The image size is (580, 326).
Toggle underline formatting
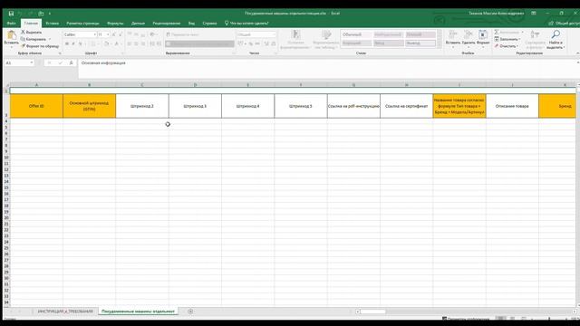(80, 43)
